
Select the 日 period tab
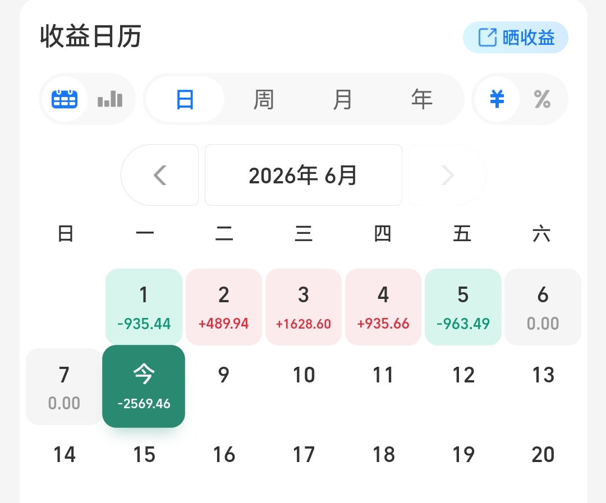click(x=185, y=99)
